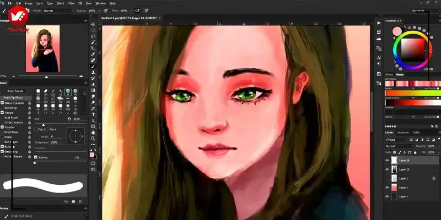This screenshot has height=220, width=441.
Task: Open the File menu
Action: click(10, 3)
